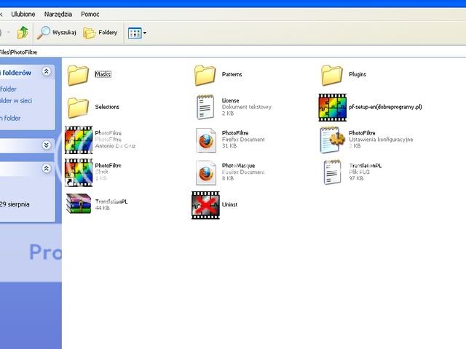The width and height of the screenshot is (466, 349).
Task: Select the Plugins folder icon
Action: pos(332,75)
